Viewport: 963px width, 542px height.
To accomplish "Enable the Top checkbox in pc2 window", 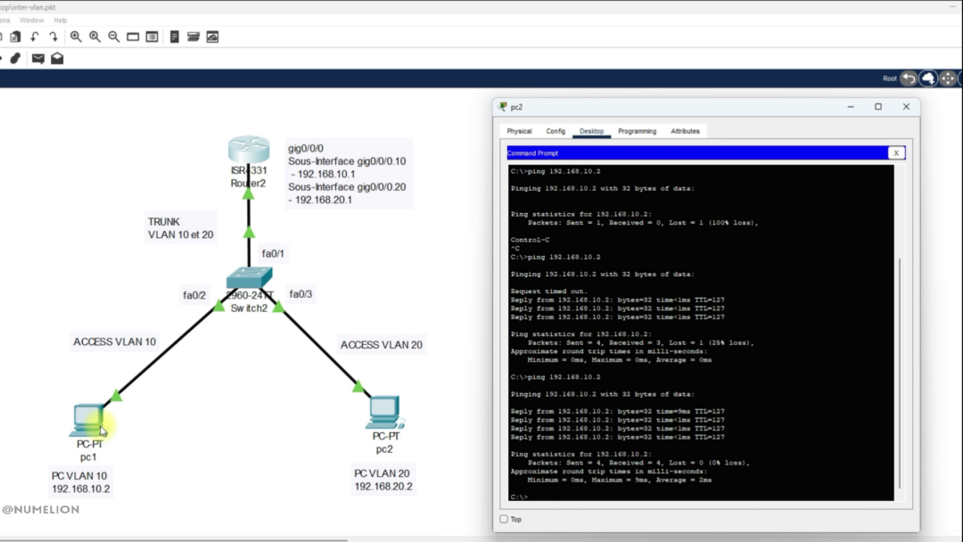I will coord(504,519).
